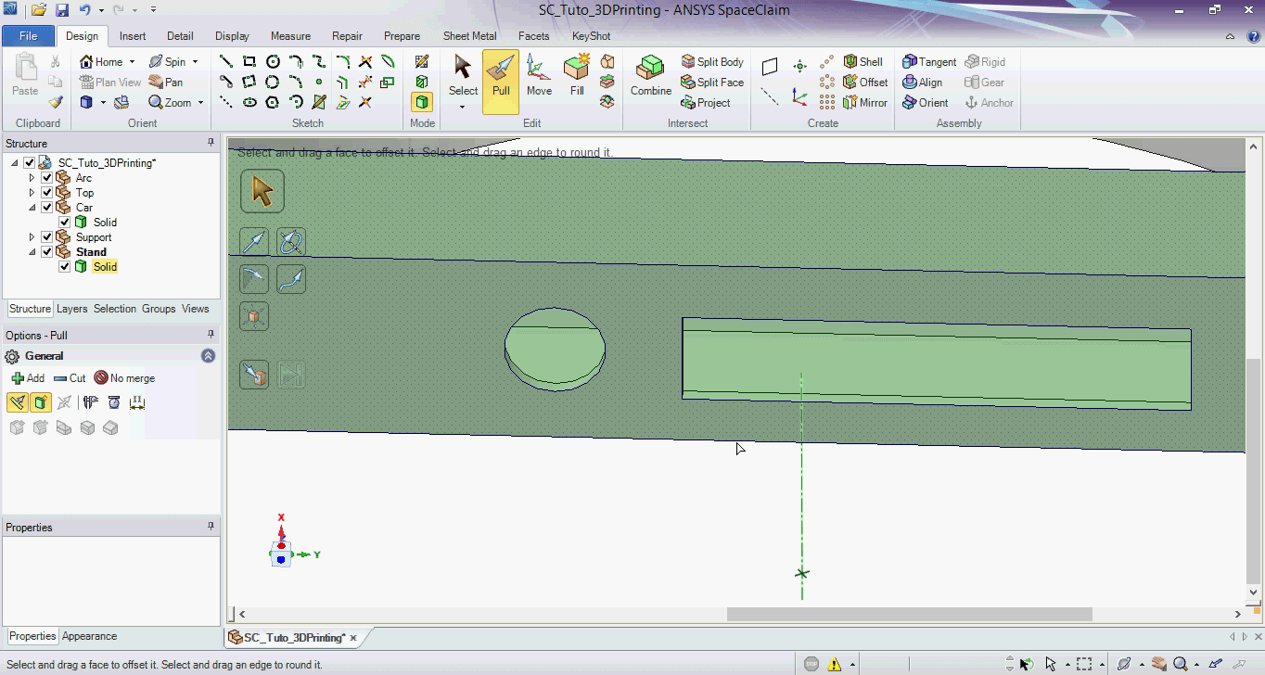Viewport: 1265px width, 675px height.
Task: Activate the Move tool
Action: pos(539,76)
